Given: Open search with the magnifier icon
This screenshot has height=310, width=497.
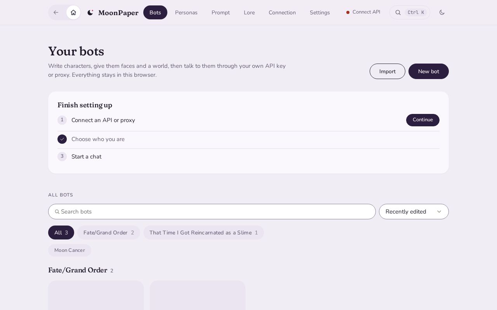Looking at the screenshot, I should pyautogui.click(x=398, y=12).
